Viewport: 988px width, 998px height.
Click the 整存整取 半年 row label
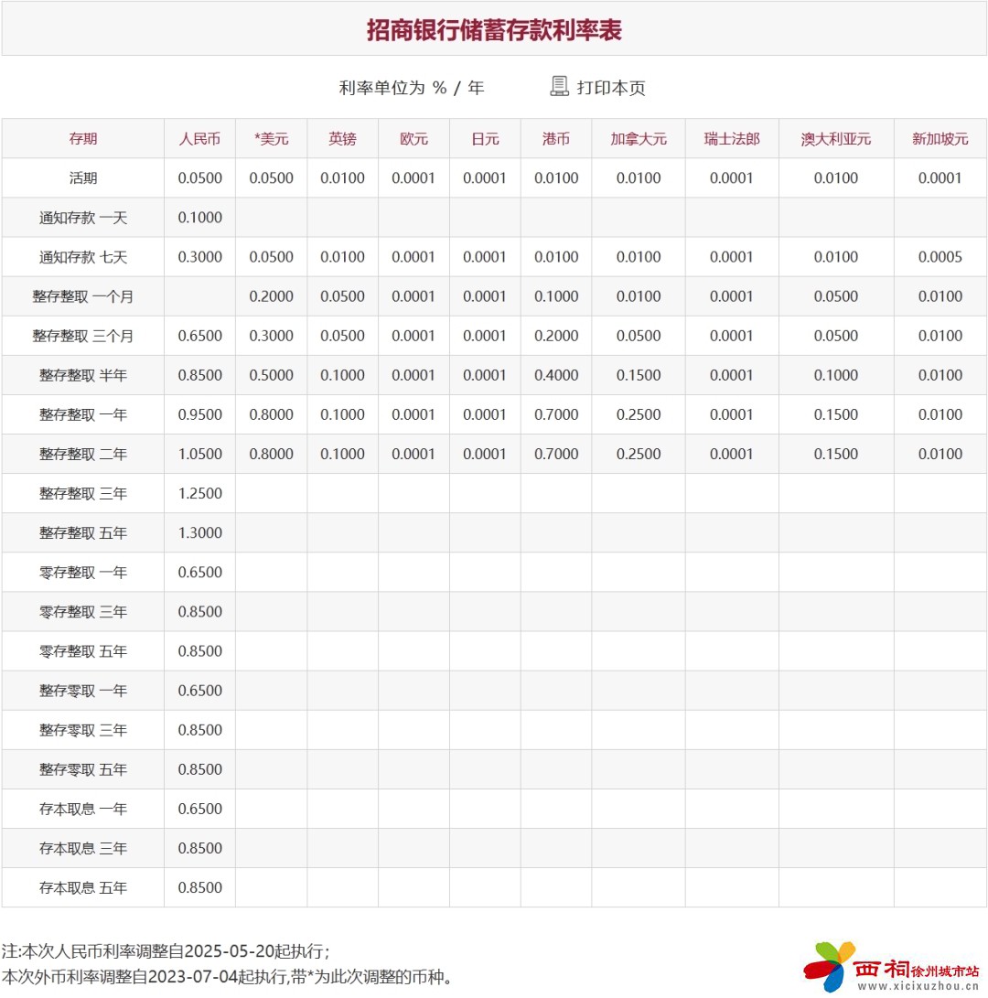[82, 376]
